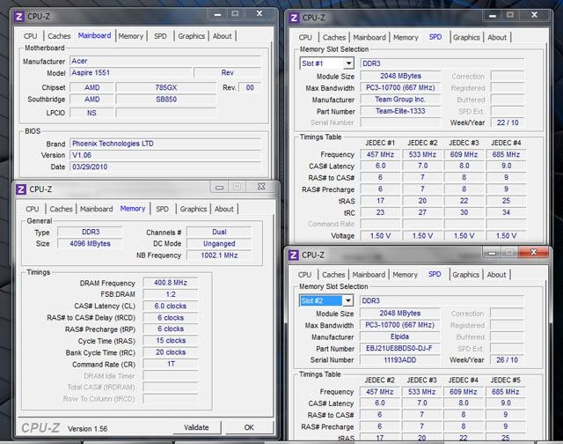Select Mainboard tab in the Memory window
Screen dimensions: 563x444
[96, 209]
